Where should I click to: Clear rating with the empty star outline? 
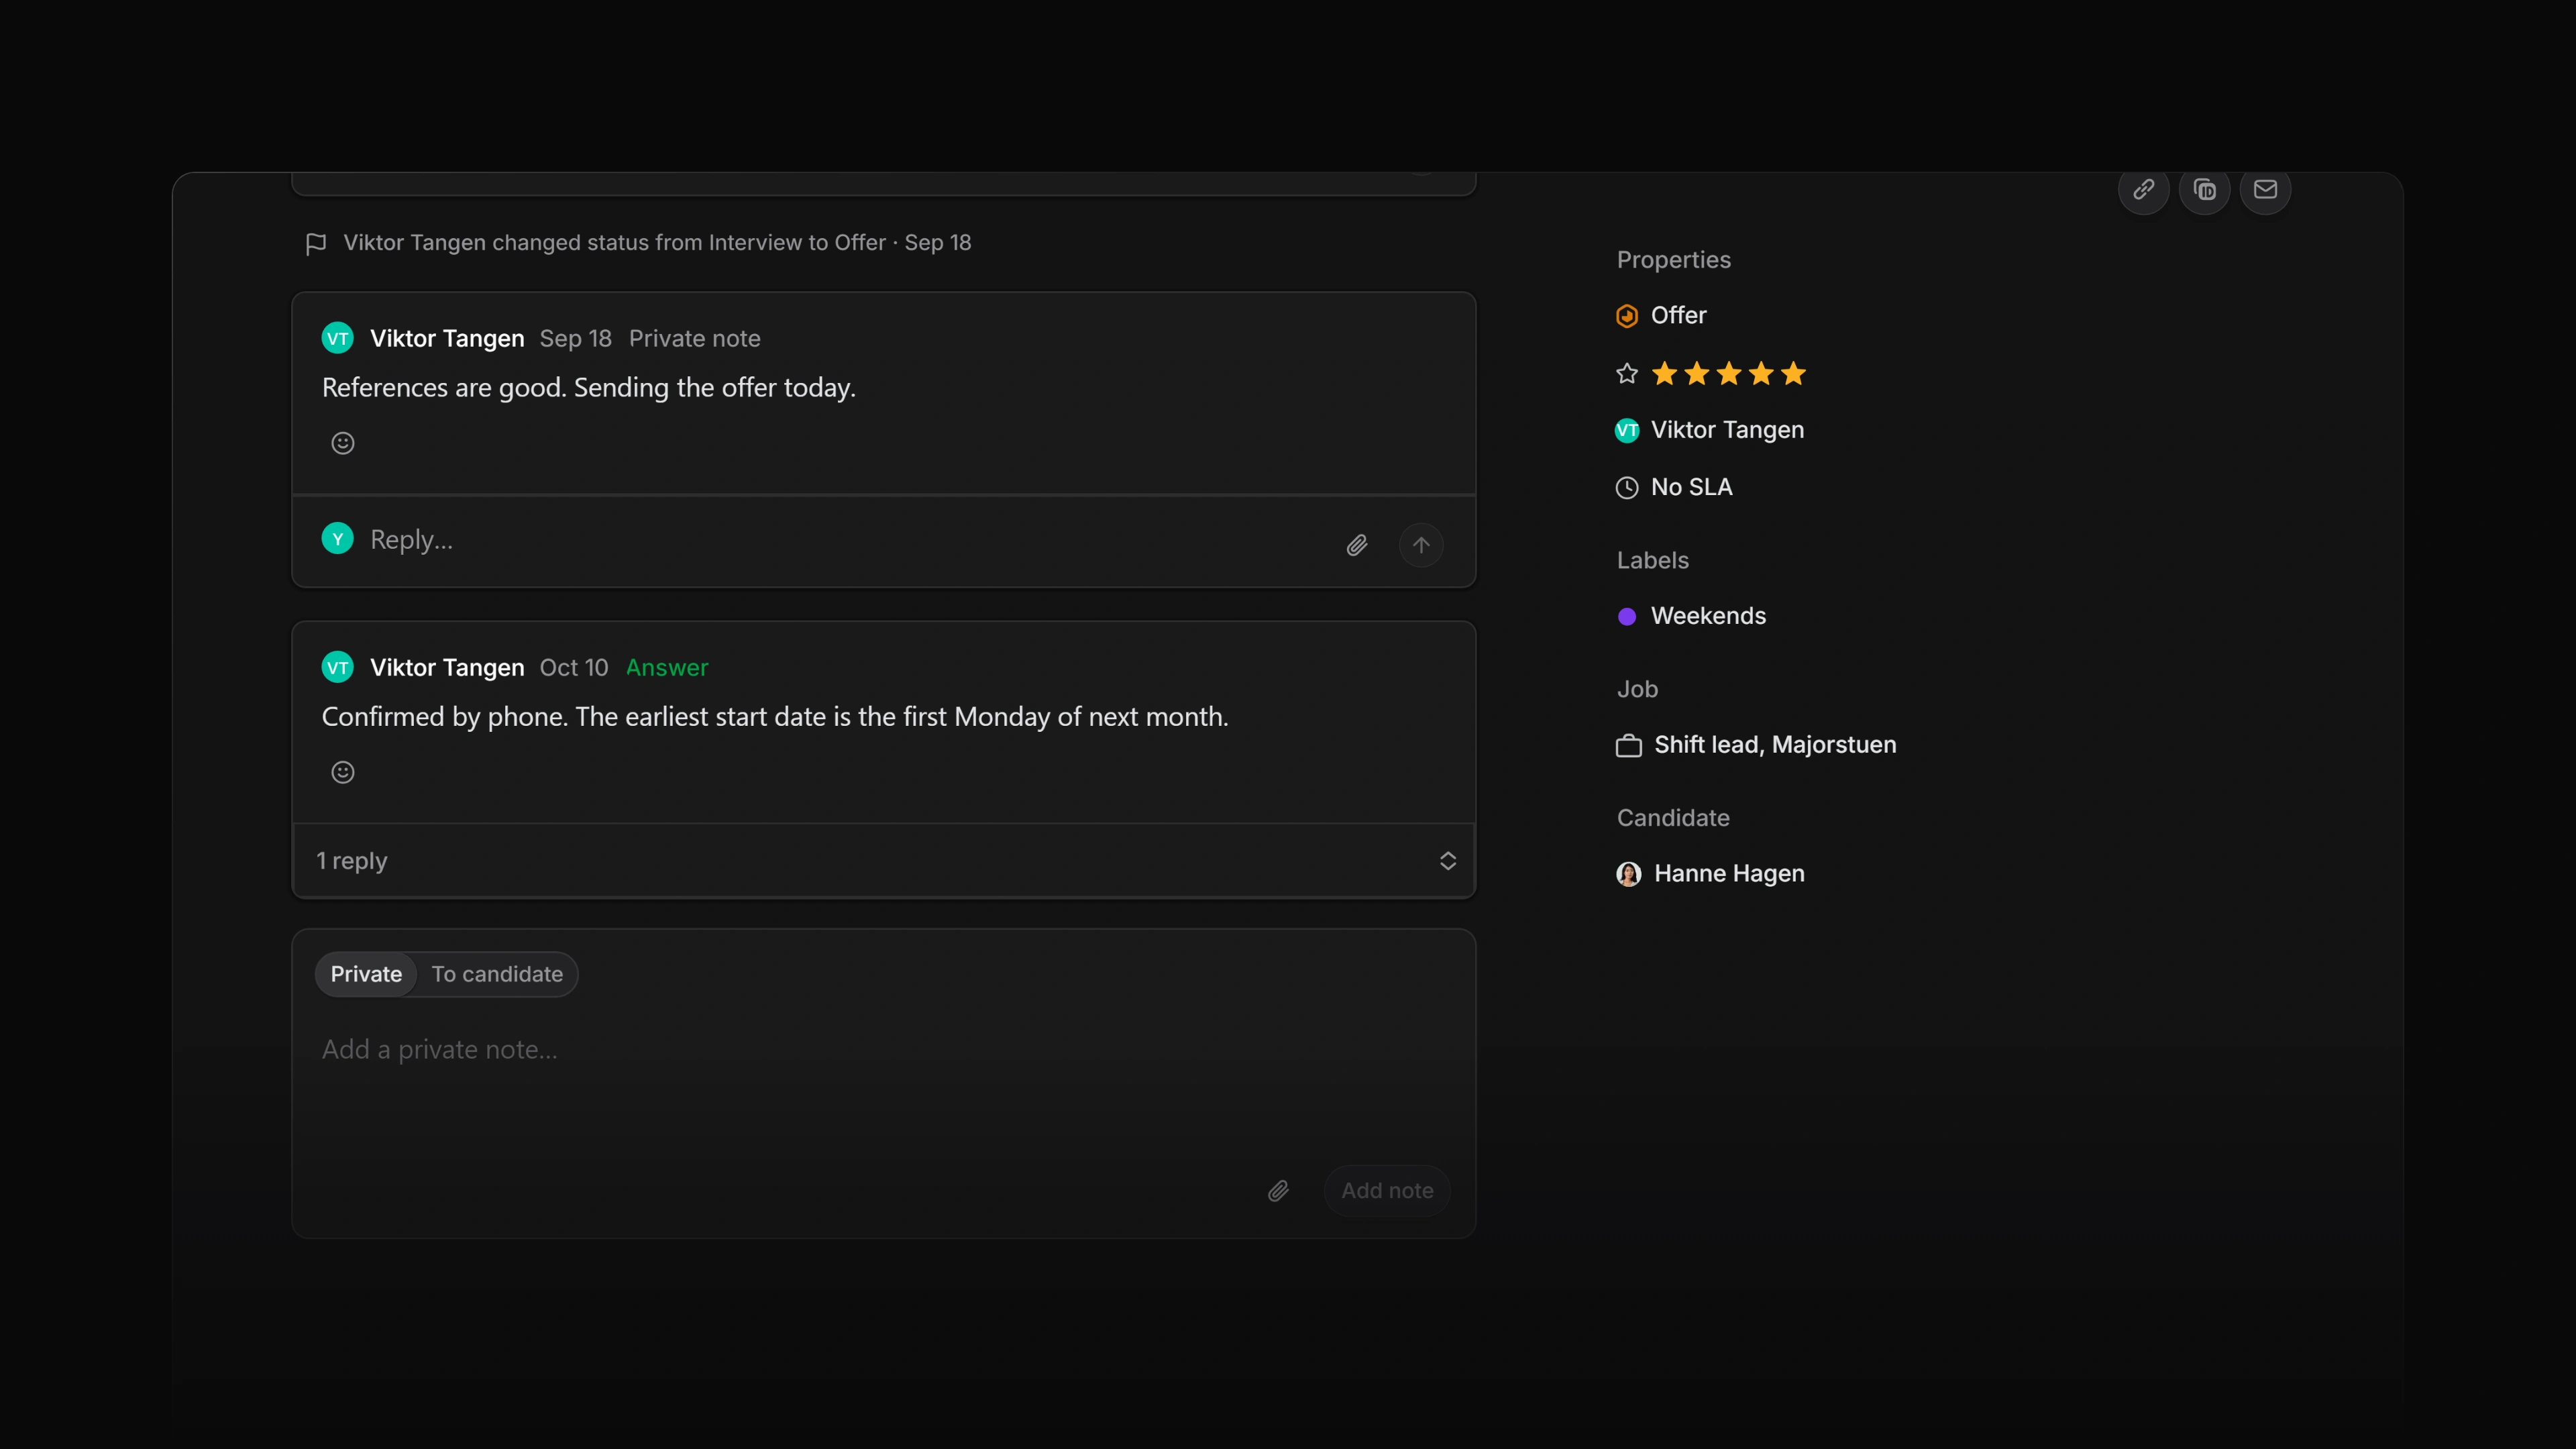[x=1627, y=374]
